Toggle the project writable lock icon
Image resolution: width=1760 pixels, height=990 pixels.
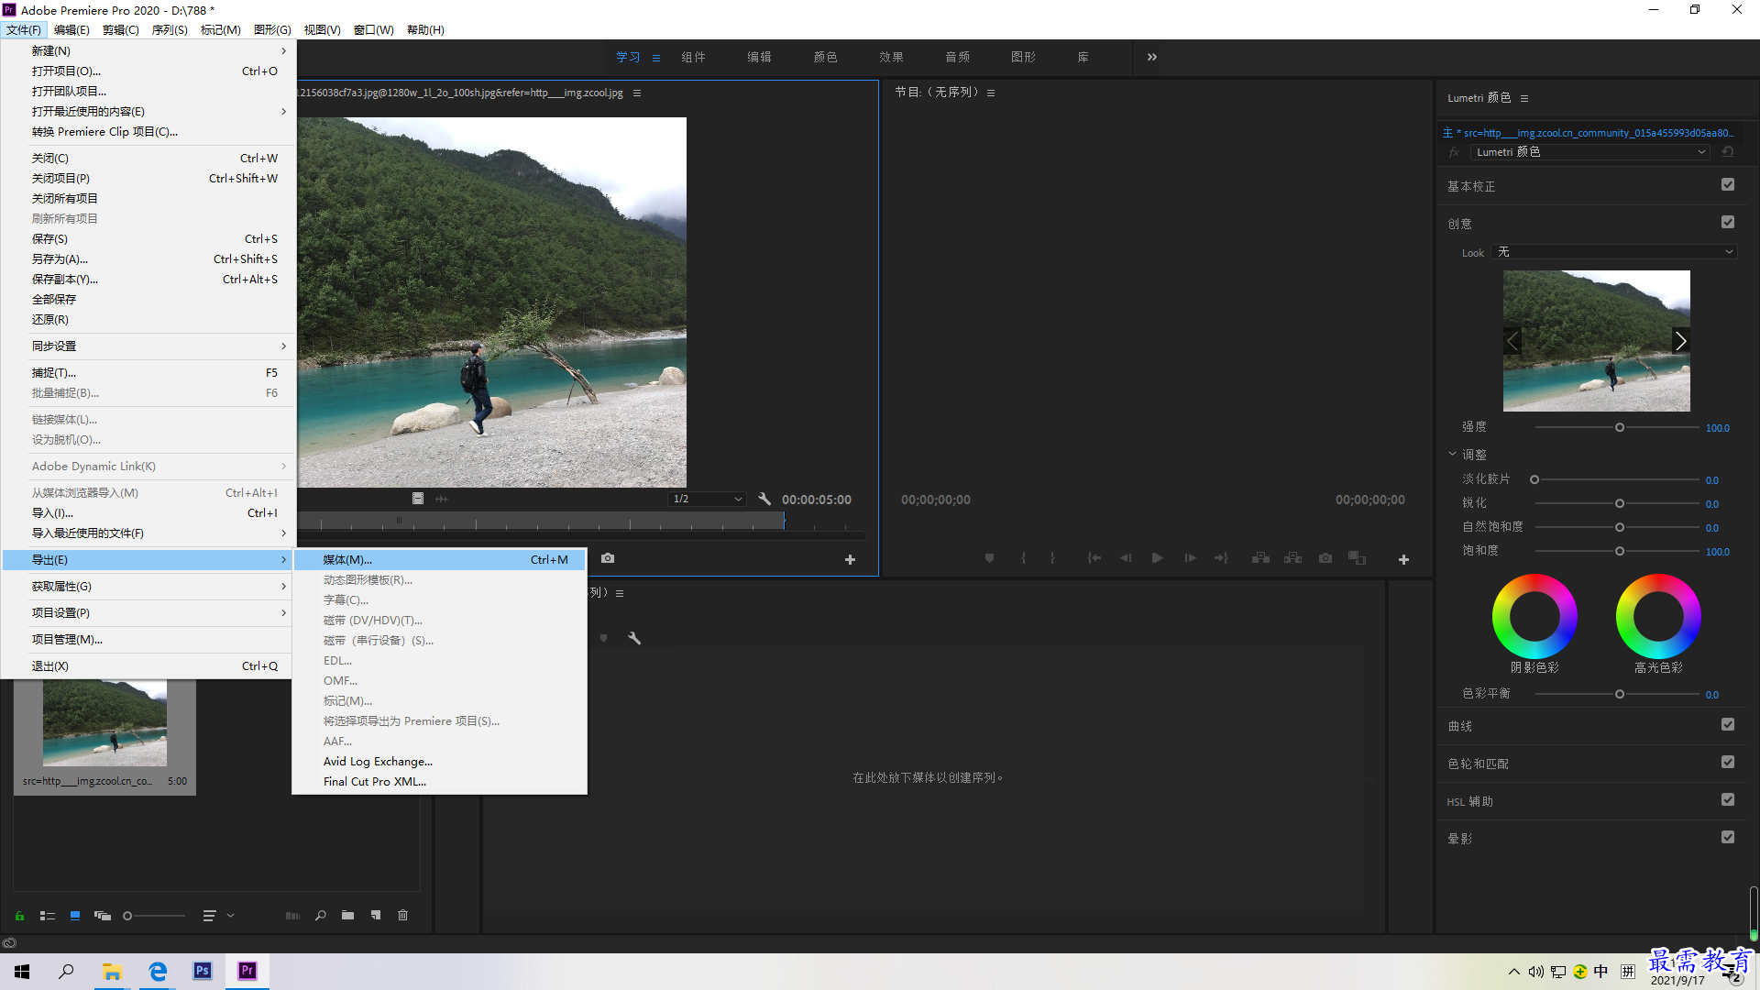(x=19, y=916)
